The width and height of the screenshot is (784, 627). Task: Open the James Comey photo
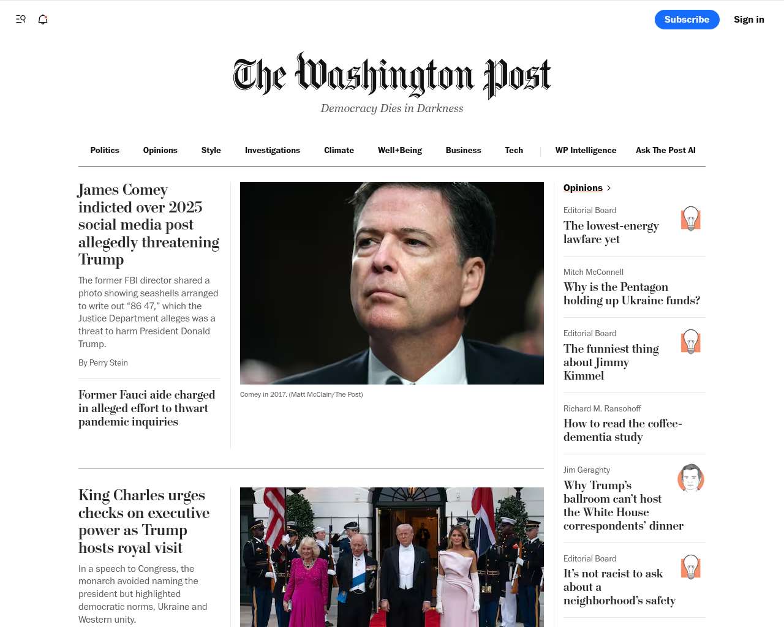392,283
